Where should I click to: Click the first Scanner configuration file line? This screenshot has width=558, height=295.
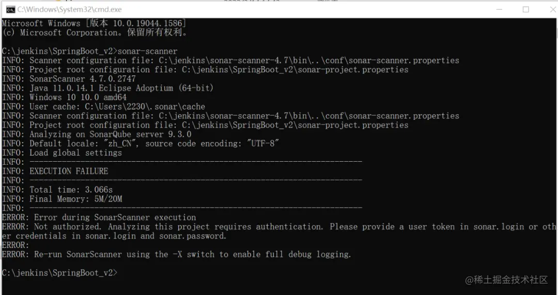click(x=230, y=60)
